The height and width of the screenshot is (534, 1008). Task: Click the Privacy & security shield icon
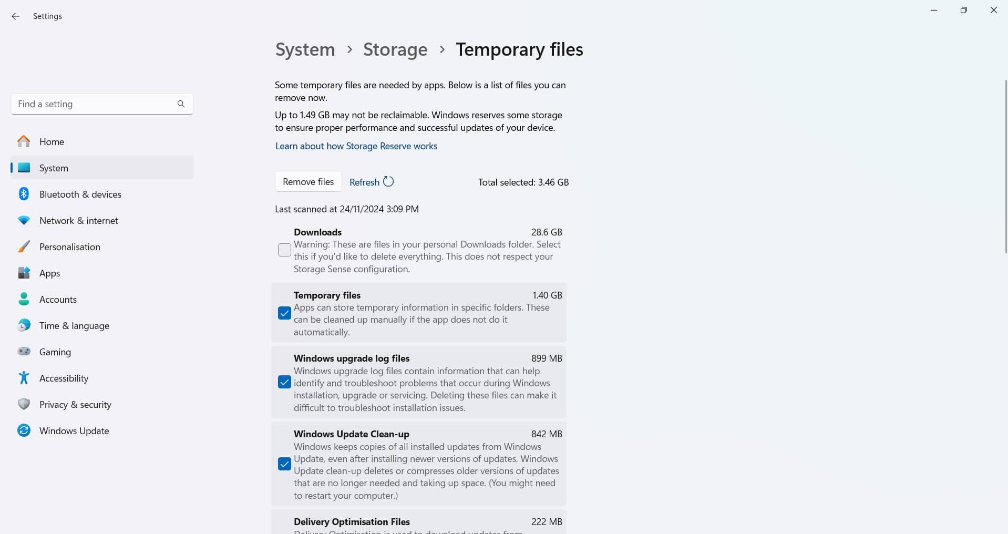(24, 404)
